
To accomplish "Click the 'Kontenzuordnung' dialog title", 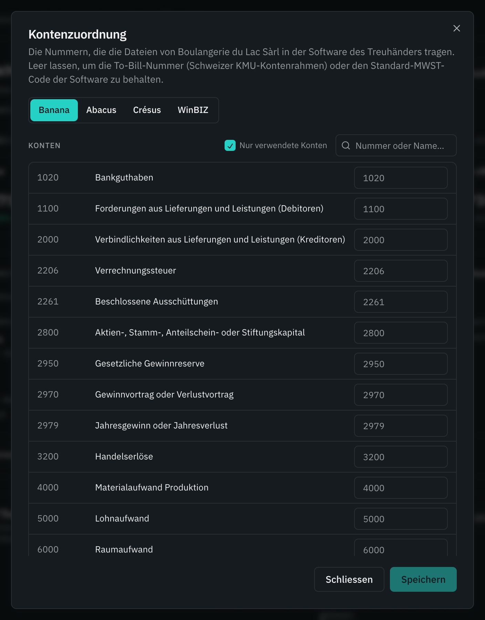I will point(78,34).
